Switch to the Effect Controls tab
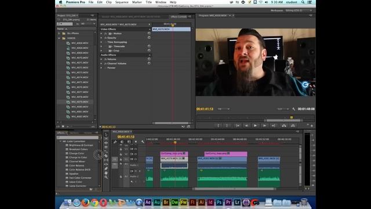The image size is (371, 209). pos(179,17)
